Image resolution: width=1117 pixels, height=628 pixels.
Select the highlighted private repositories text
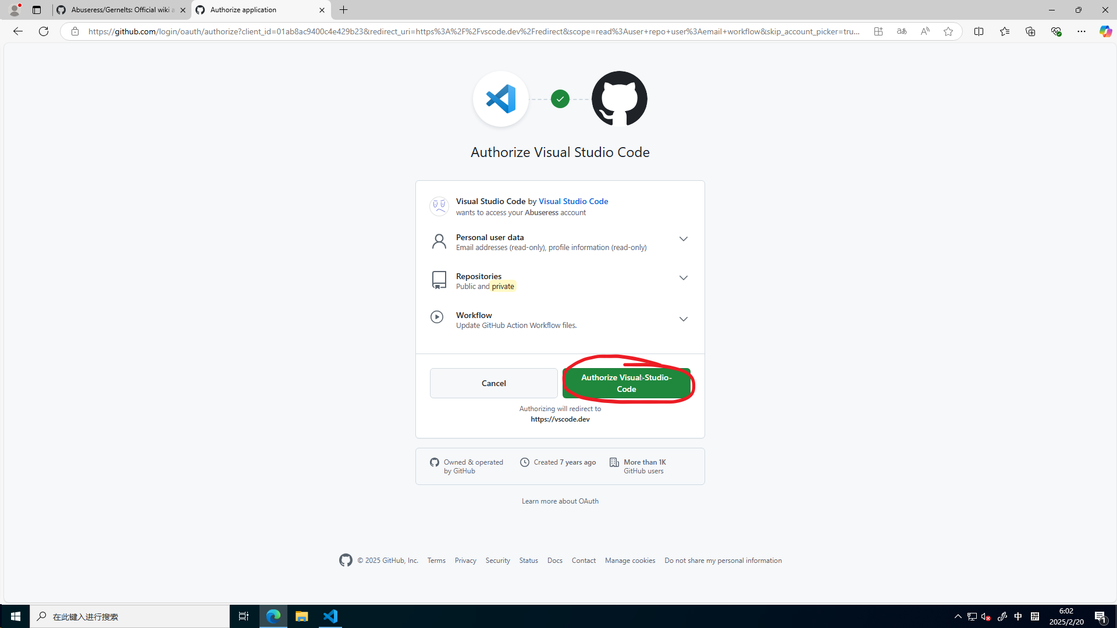click(503, 286)
